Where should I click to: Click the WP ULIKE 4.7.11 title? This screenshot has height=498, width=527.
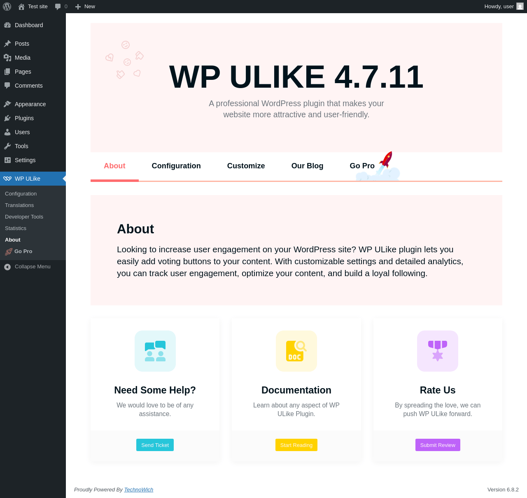pos(296,77)
